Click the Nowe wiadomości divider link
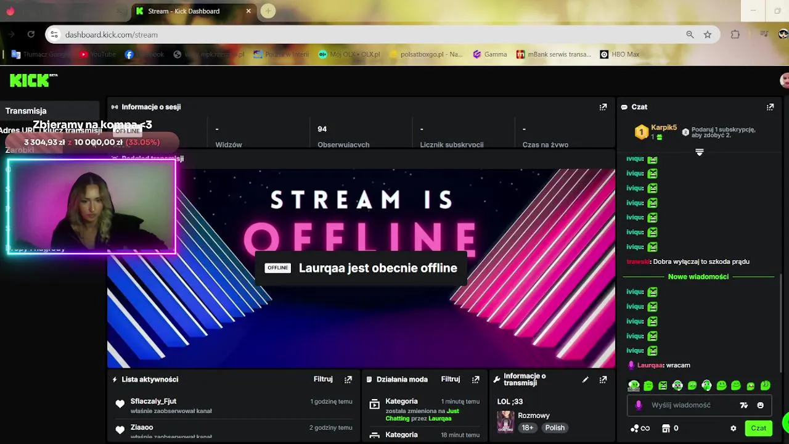Image resolution: width=789 pixels, height=444 pixels. pyautogui.click(x=698, y=276)
